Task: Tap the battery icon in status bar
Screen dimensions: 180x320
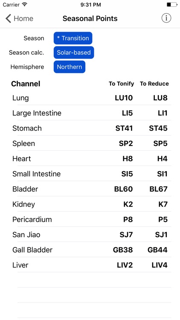Action: click(x=171, y=5)
